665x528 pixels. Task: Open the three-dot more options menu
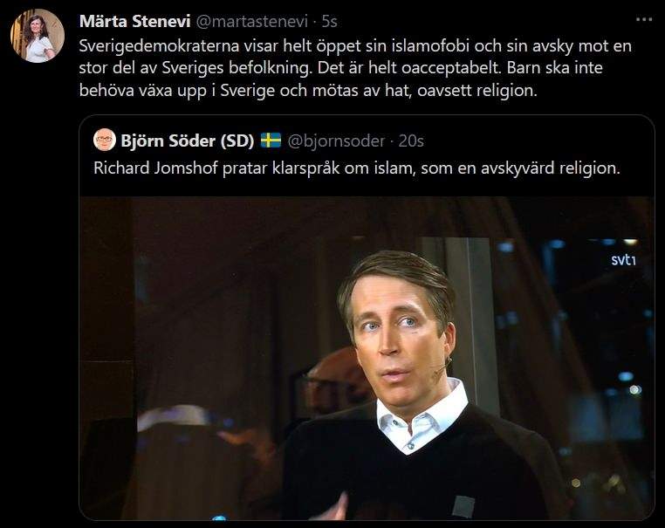644,19
